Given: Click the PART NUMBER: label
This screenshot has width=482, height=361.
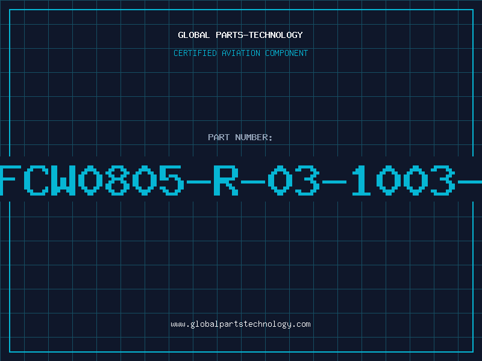Looking at the screenshot, I should point(240,137).
